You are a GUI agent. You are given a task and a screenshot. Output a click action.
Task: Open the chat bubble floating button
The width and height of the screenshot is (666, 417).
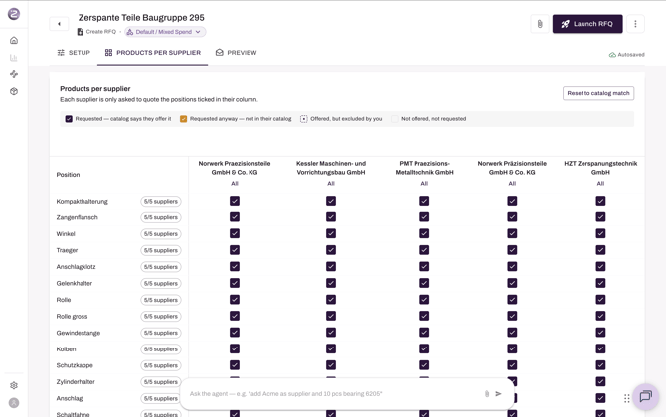pos(645,396)
